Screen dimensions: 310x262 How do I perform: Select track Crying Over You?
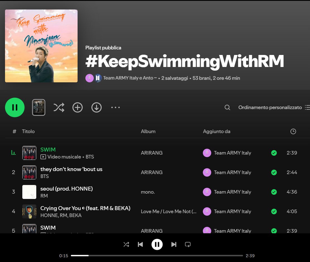pos(85,208)
